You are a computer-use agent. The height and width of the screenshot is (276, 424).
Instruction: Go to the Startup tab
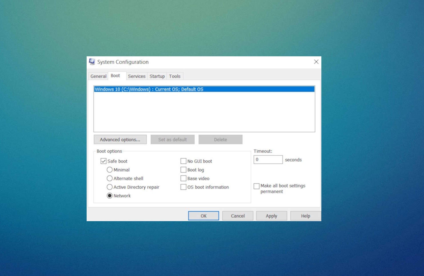[157, 76]
